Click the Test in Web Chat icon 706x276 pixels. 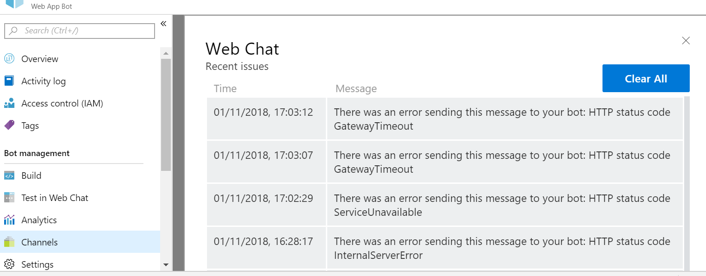(x=10, y=198)
